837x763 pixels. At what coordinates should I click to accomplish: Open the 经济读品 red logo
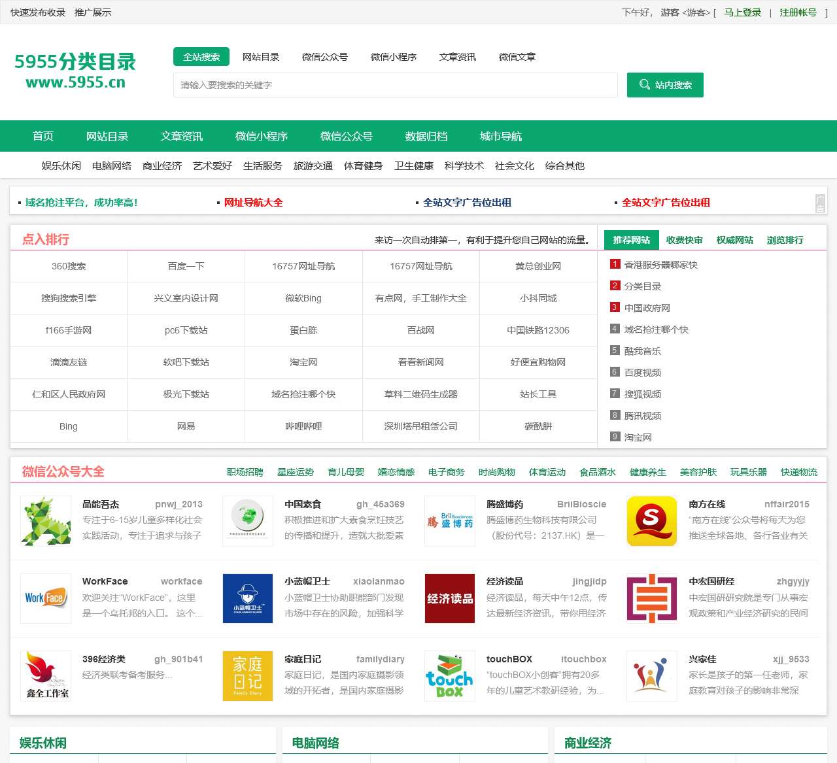coord(450,598)
